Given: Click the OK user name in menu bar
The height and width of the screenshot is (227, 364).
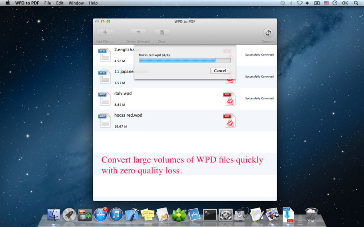Looking at the screenshot, I should 345,3.
